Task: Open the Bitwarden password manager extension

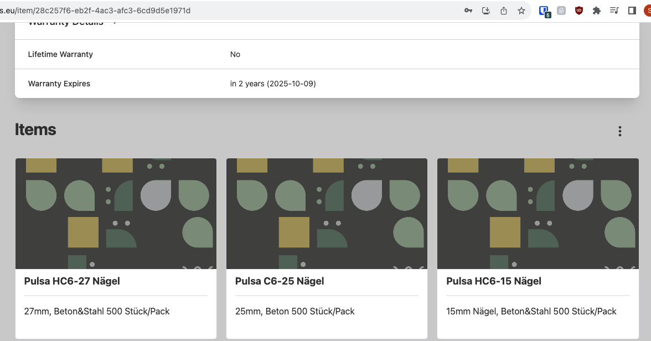Action: (543, 10)
